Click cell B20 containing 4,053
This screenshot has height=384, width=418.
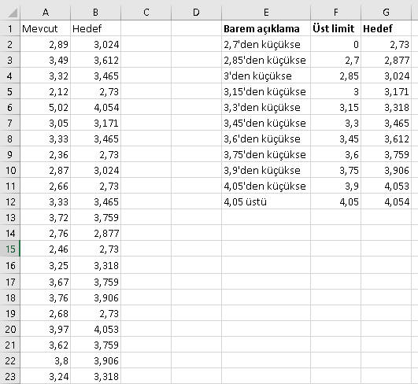click(x=96, y=330)
